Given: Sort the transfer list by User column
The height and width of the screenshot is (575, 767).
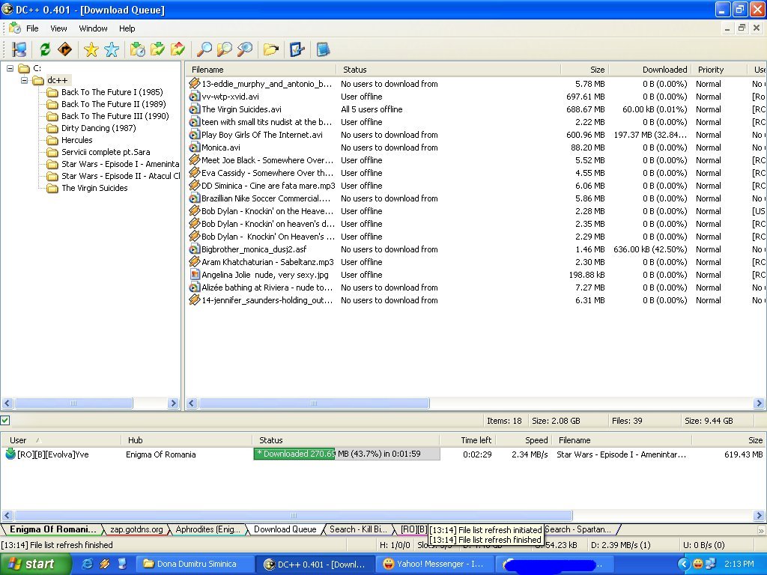Looking at the screenshot, I should (x=19, y=440).
